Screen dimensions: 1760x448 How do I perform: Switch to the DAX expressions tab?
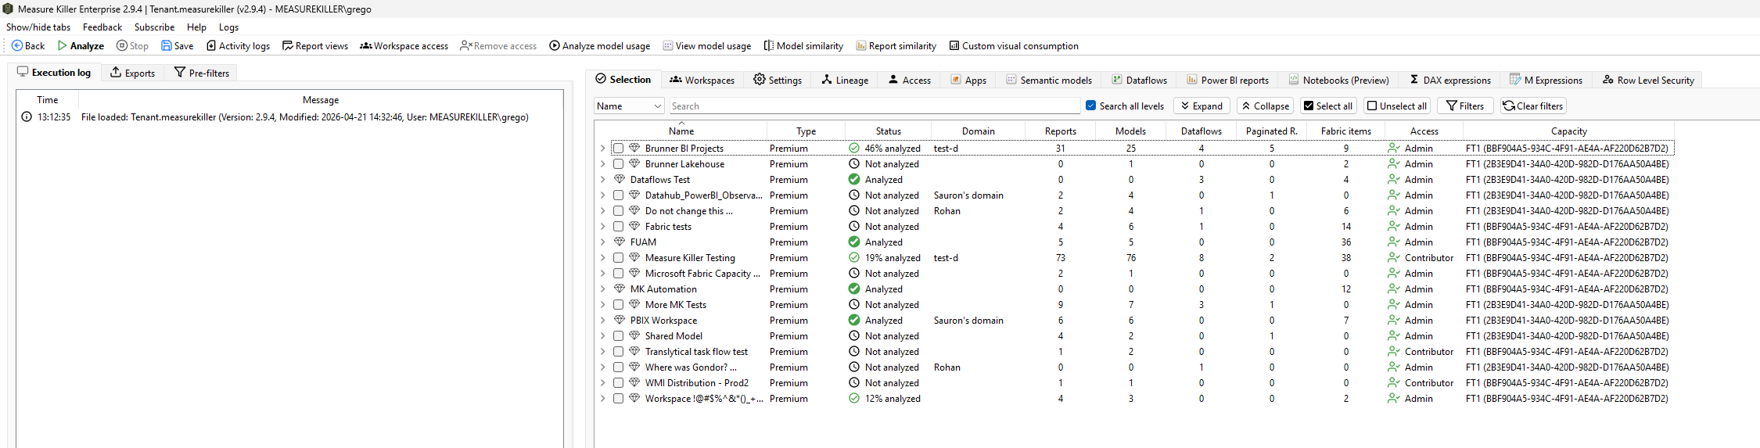coord(1449,80)
